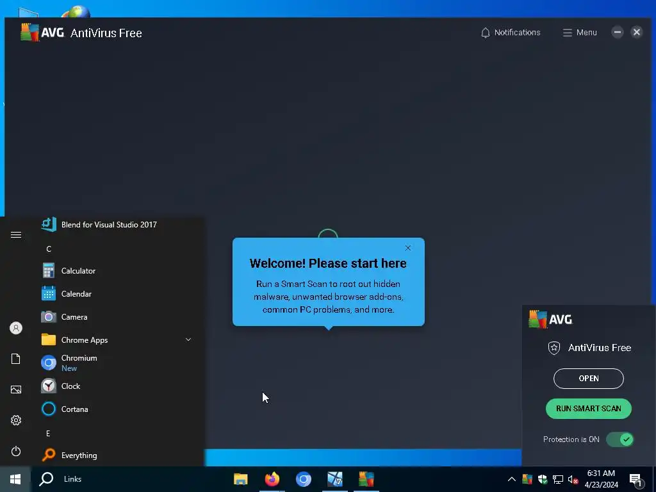This screenshot has width=656, height=492.
Task: Open the AVG Menu
Action: point(579,33)
